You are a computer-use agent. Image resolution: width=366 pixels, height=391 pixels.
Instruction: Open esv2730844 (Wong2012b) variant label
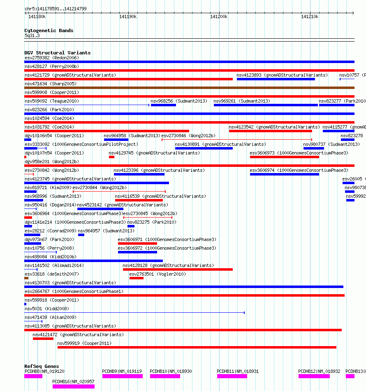[x=100, y=187]
